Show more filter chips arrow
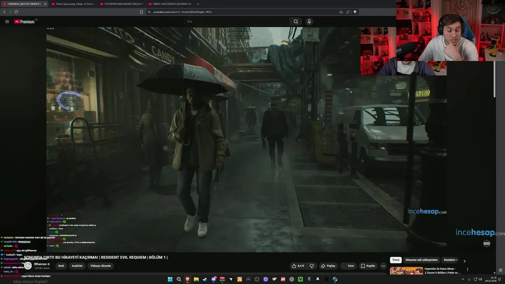This screenshot has width=505, height=284. point(464,261)
